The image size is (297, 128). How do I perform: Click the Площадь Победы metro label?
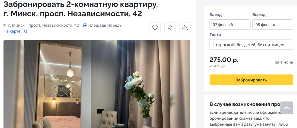point(105,25)
